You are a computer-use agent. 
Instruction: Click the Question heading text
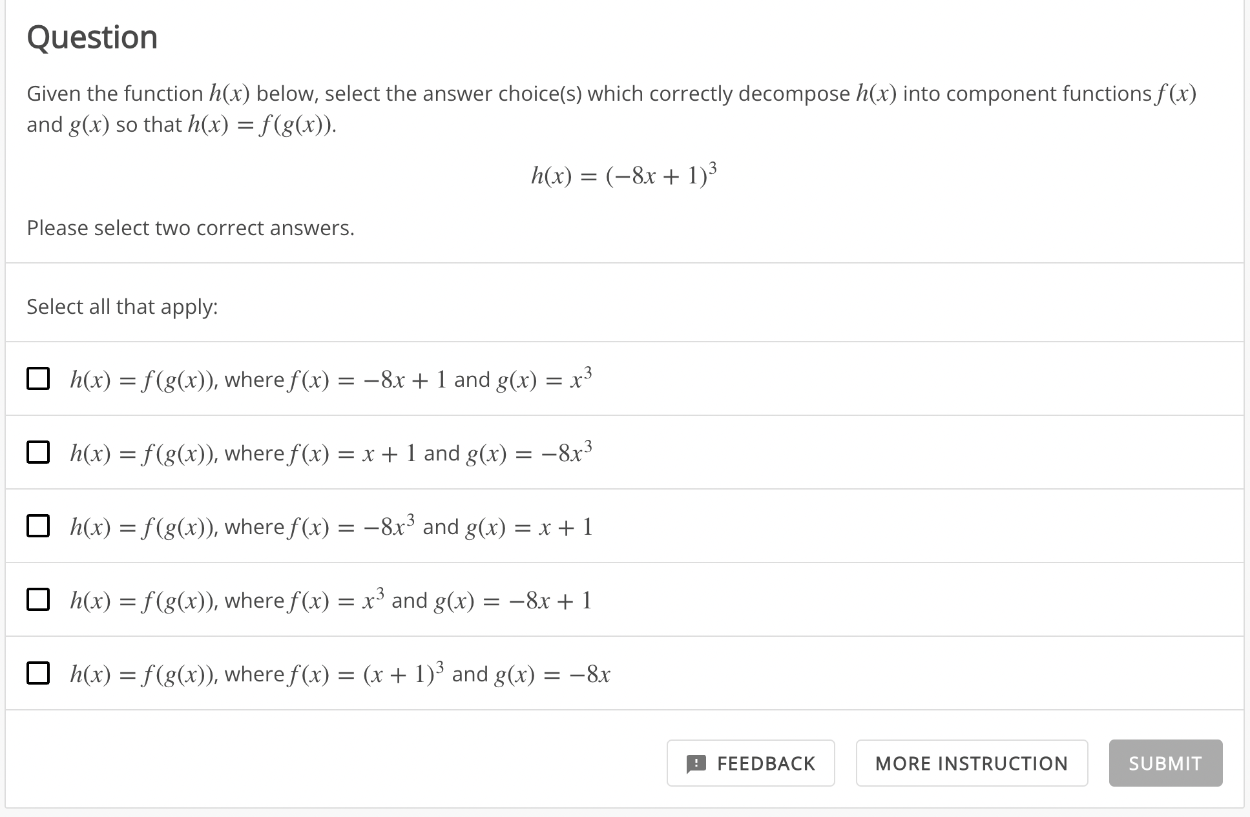coord(92,37)
